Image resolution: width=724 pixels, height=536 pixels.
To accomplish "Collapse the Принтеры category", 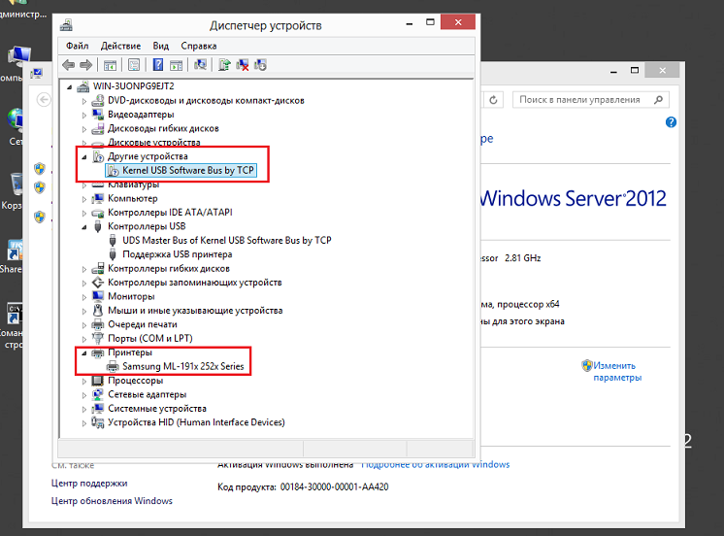I will [84, 353].
